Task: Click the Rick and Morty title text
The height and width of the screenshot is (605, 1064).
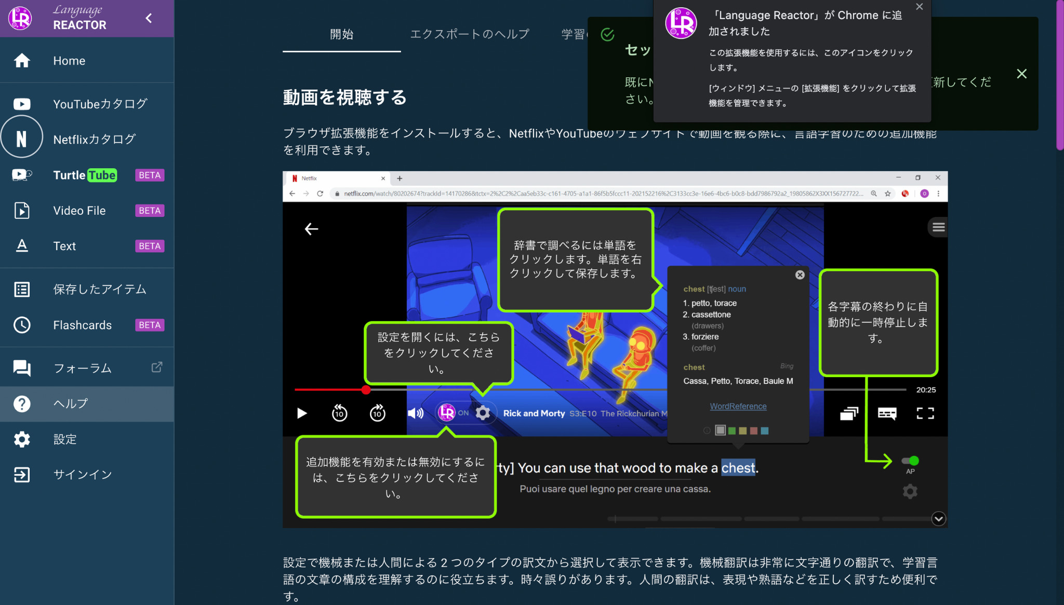Action: click(534, 414)
